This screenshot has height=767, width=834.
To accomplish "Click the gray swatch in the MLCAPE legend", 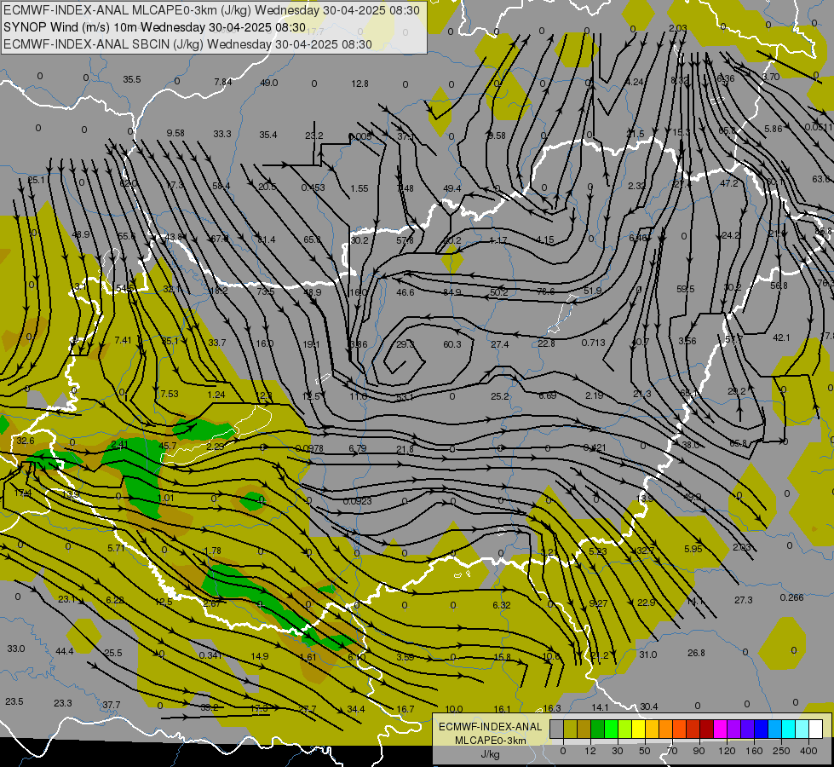I will click(x=556, y=729).
